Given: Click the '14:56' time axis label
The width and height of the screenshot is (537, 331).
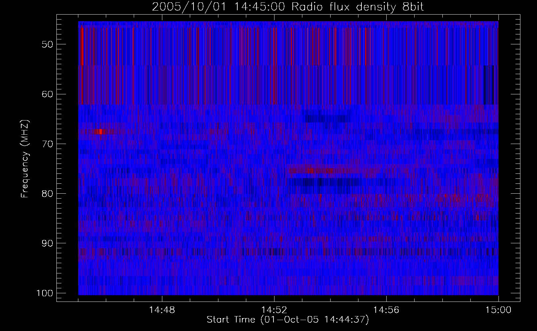Looking at the screenshot, I should pos(386,310).
